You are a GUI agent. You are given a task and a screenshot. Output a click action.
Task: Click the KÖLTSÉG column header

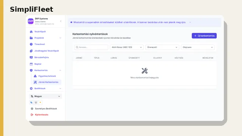[179, 58]
